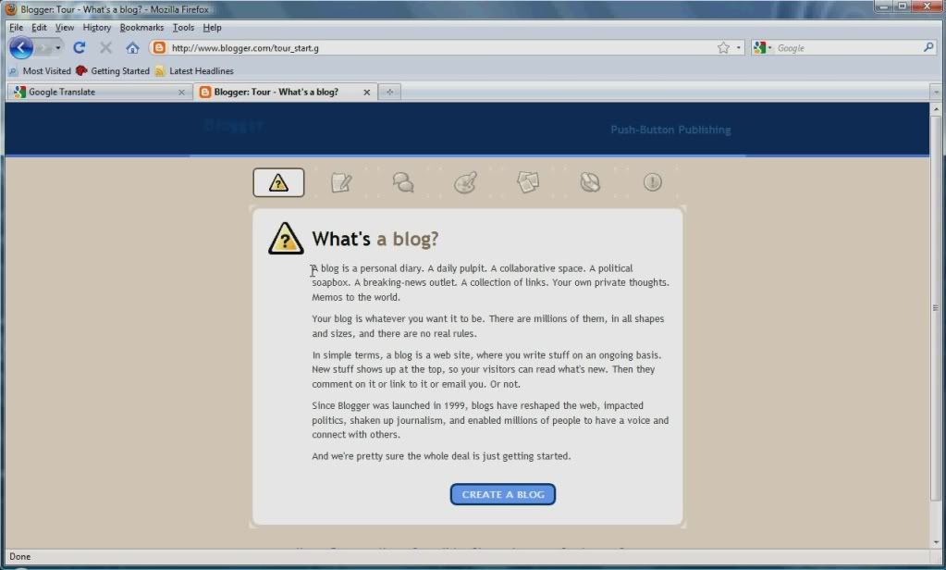The width and height of the screenshot is (946, 570).
Task: Click the paragraph starting "Your blog is whatever"
Action: [x=488, y=326]
